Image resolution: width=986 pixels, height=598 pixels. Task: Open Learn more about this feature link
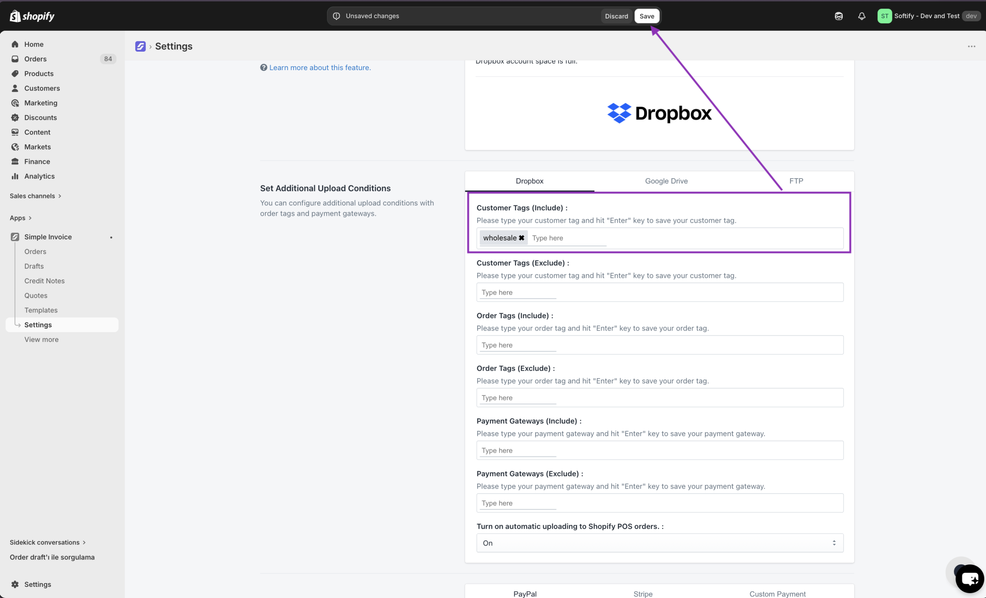tap(320, 67)
